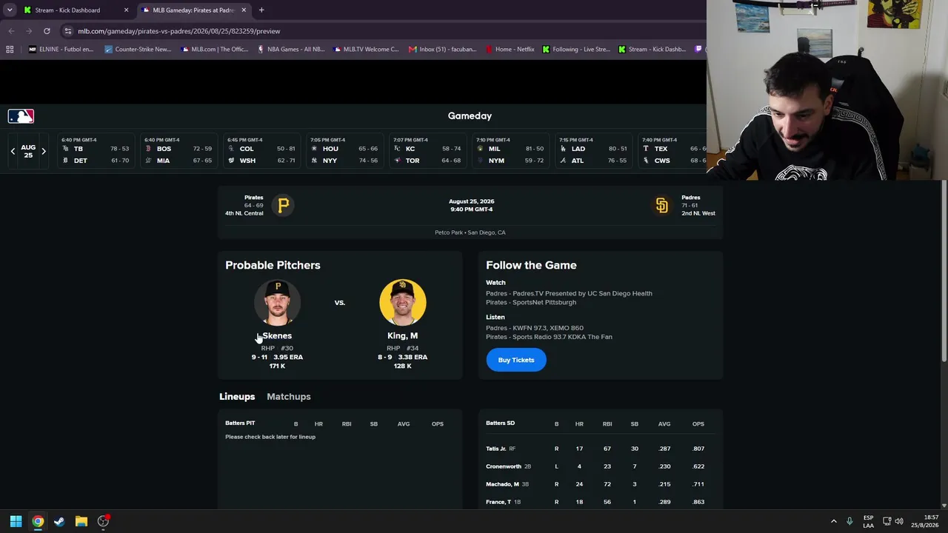This screenshot has height=533, width=948.
Task: Open a new browser tab
Action: tap(261, 10)
